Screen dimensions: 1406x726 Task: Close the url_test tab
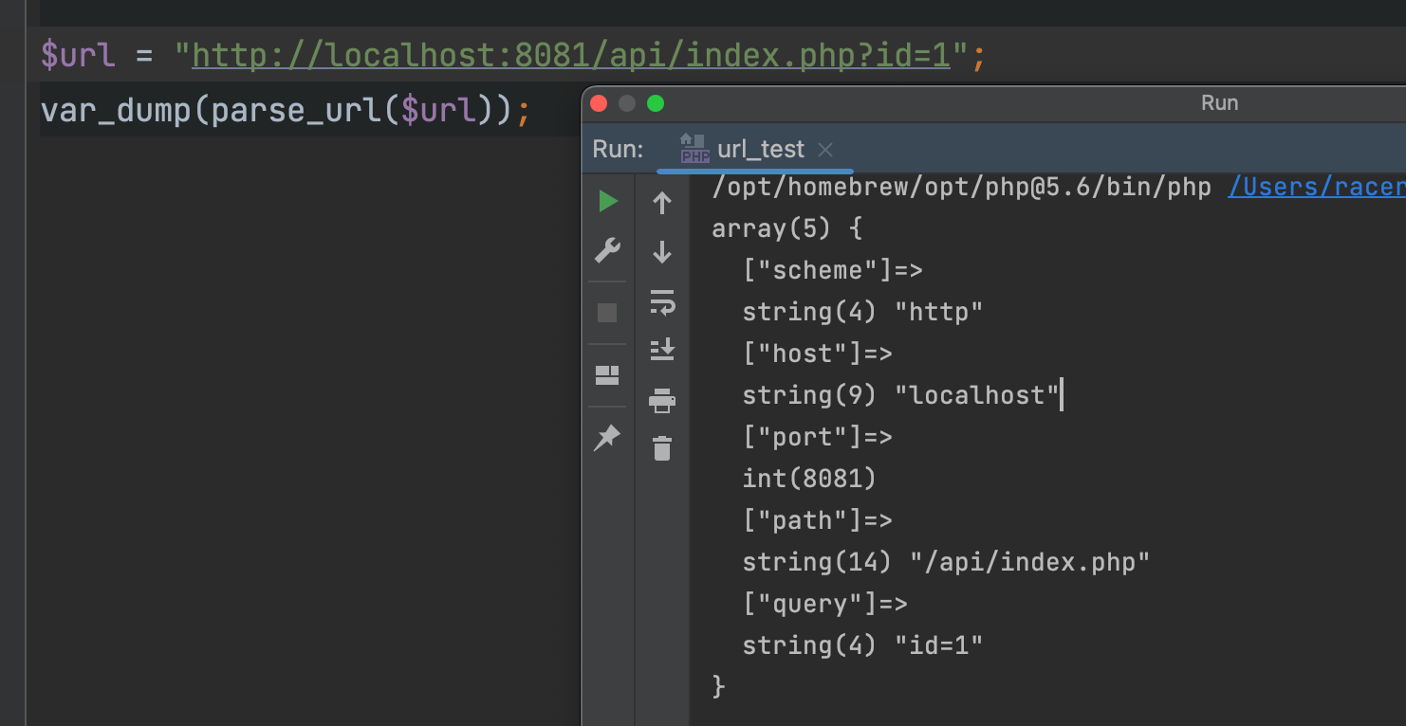[825, 150]
